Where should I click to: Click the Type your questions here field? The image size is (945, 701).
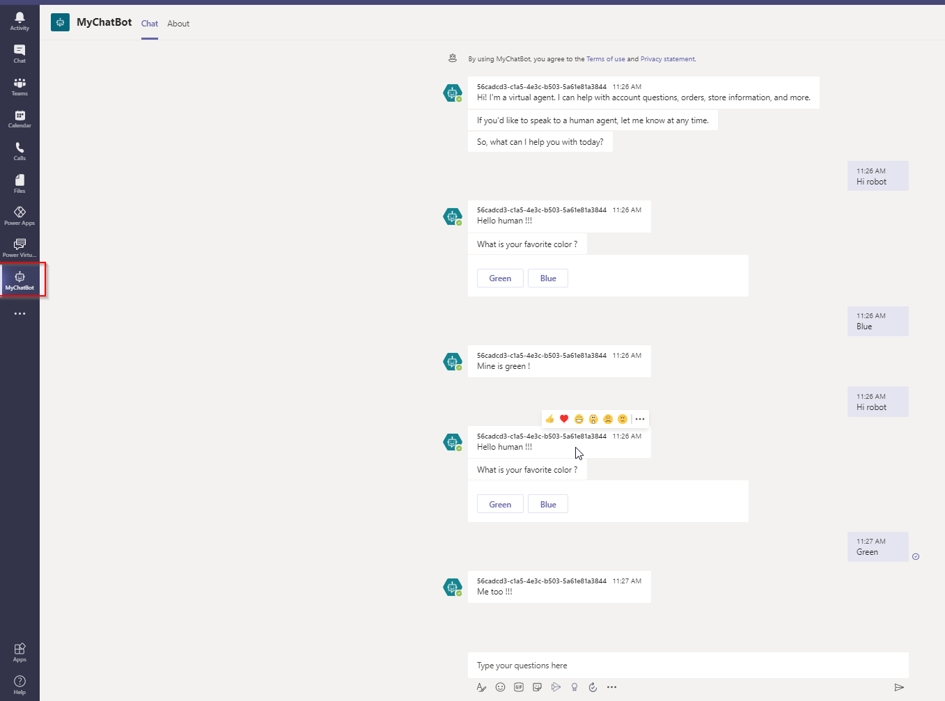[x=687, y=665]
